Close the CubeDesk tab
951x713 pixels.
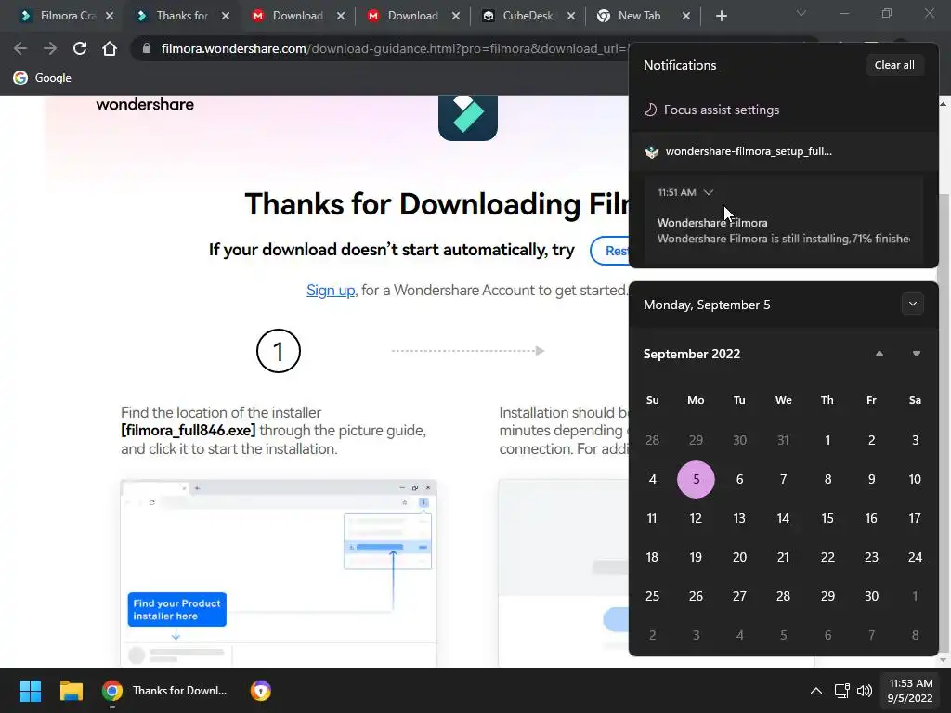(571, 16)
